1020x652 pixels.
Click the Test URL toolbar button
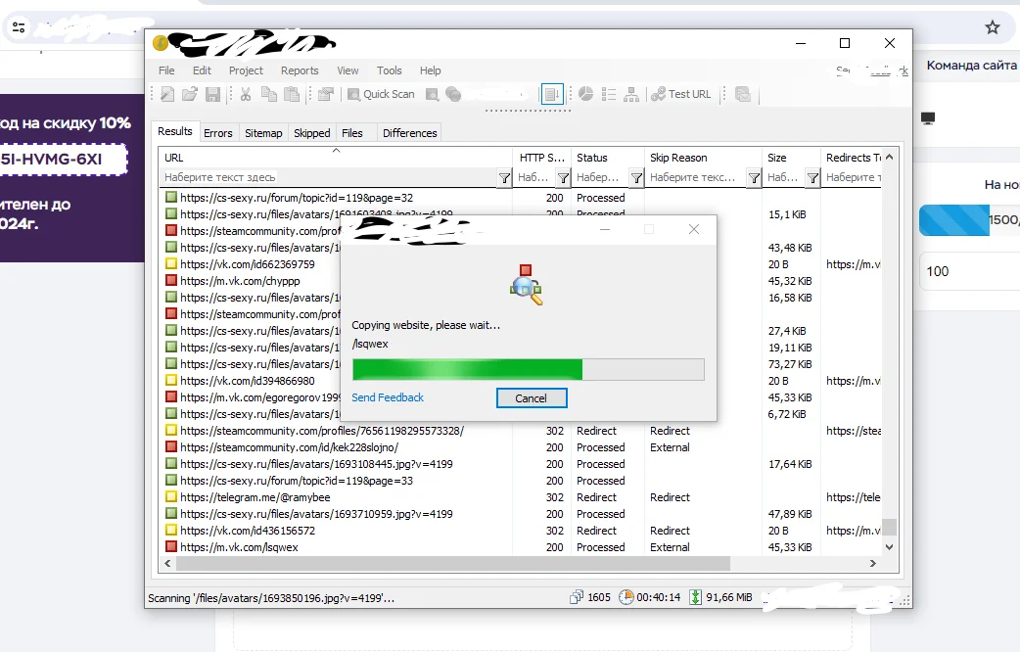(681, 94)
